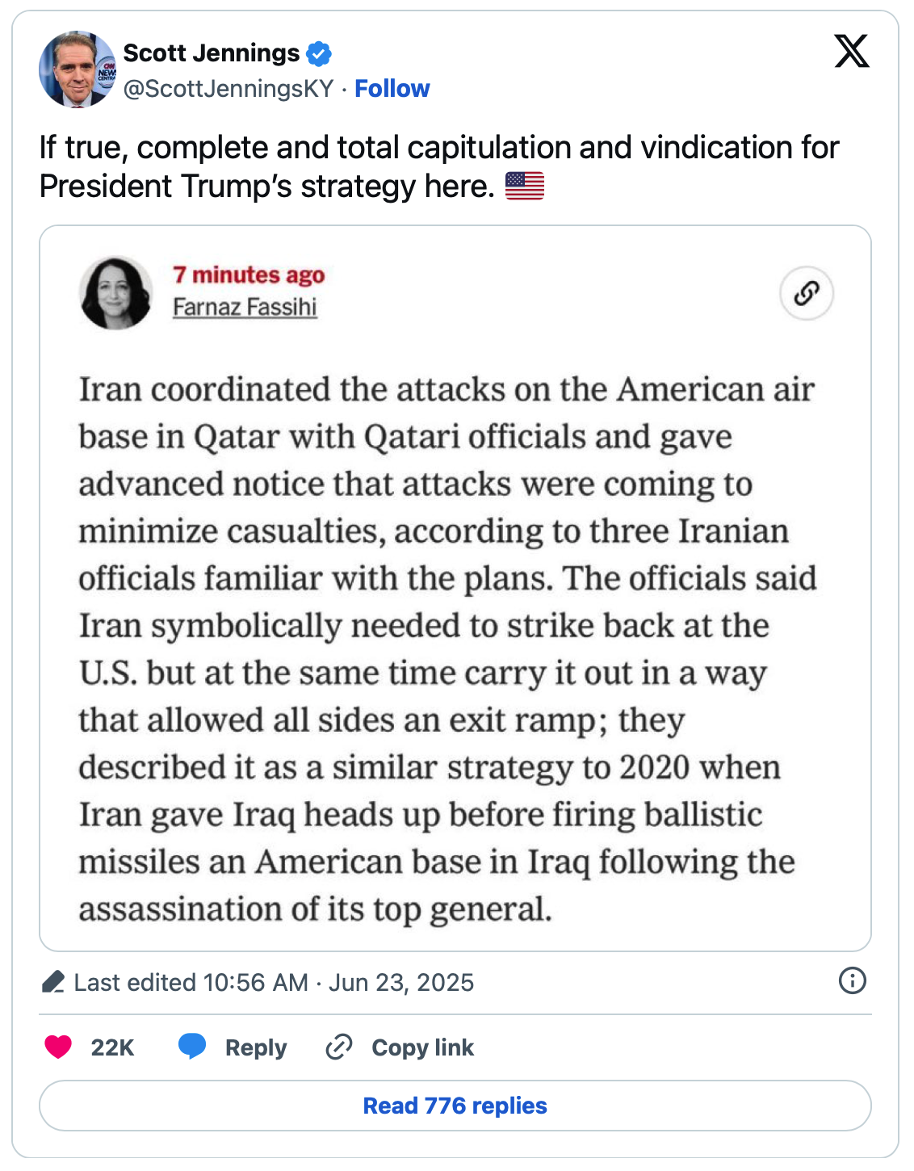Like the post with the heart icon
Viewport: 914px width, 1171px height.
coord(58,1047)
